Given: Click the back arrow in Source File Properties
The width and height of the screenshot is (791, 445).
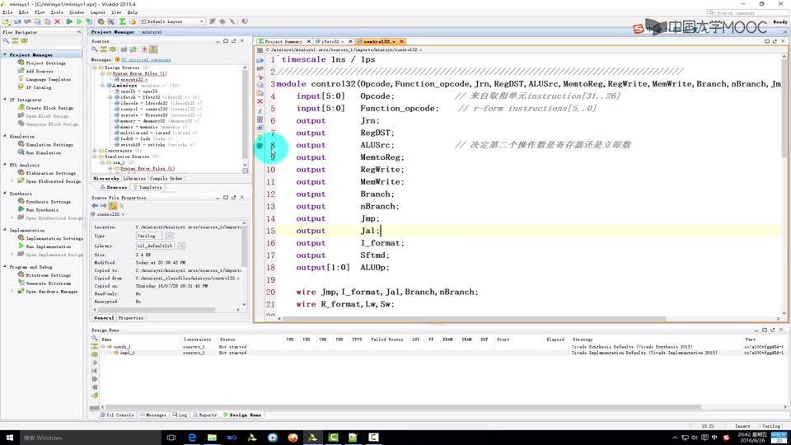Looking at the screenshot, I should 95,206.
